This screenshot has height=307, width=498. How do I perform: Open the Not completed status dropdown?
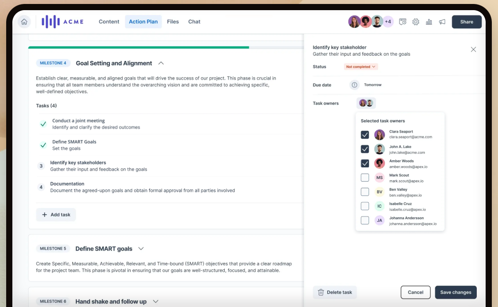click(x=361, y=67)
